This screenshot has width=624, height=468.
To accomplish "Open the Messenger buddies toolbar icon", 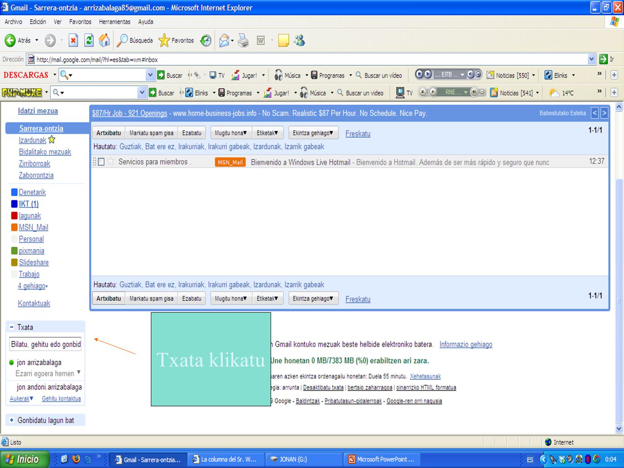I will pyautogui.click(x=300, y=41).
